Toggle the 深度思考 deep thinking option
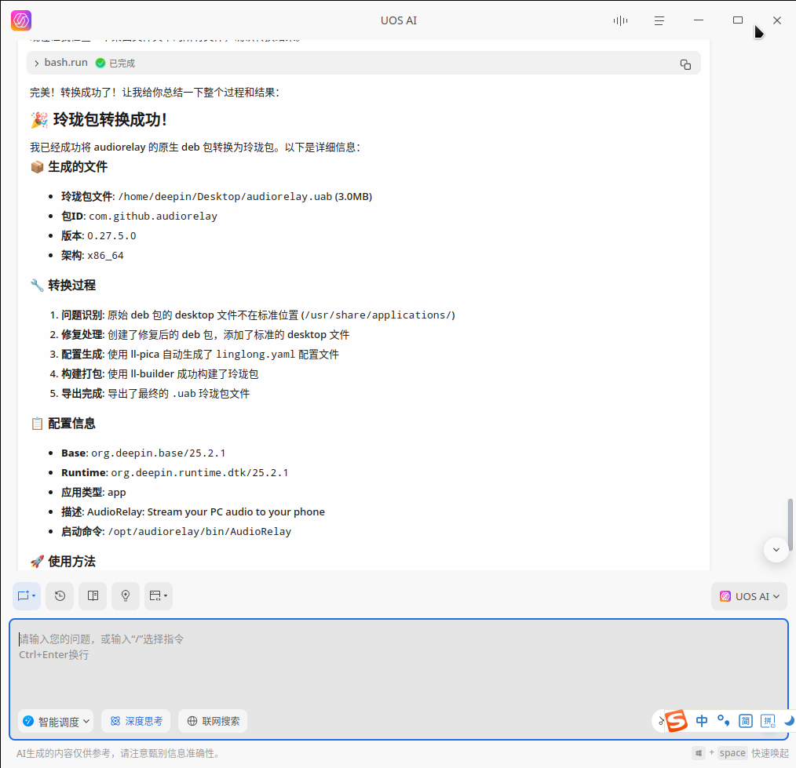The height and width of the screenshot is (768, 796). (x=136, y=722)
